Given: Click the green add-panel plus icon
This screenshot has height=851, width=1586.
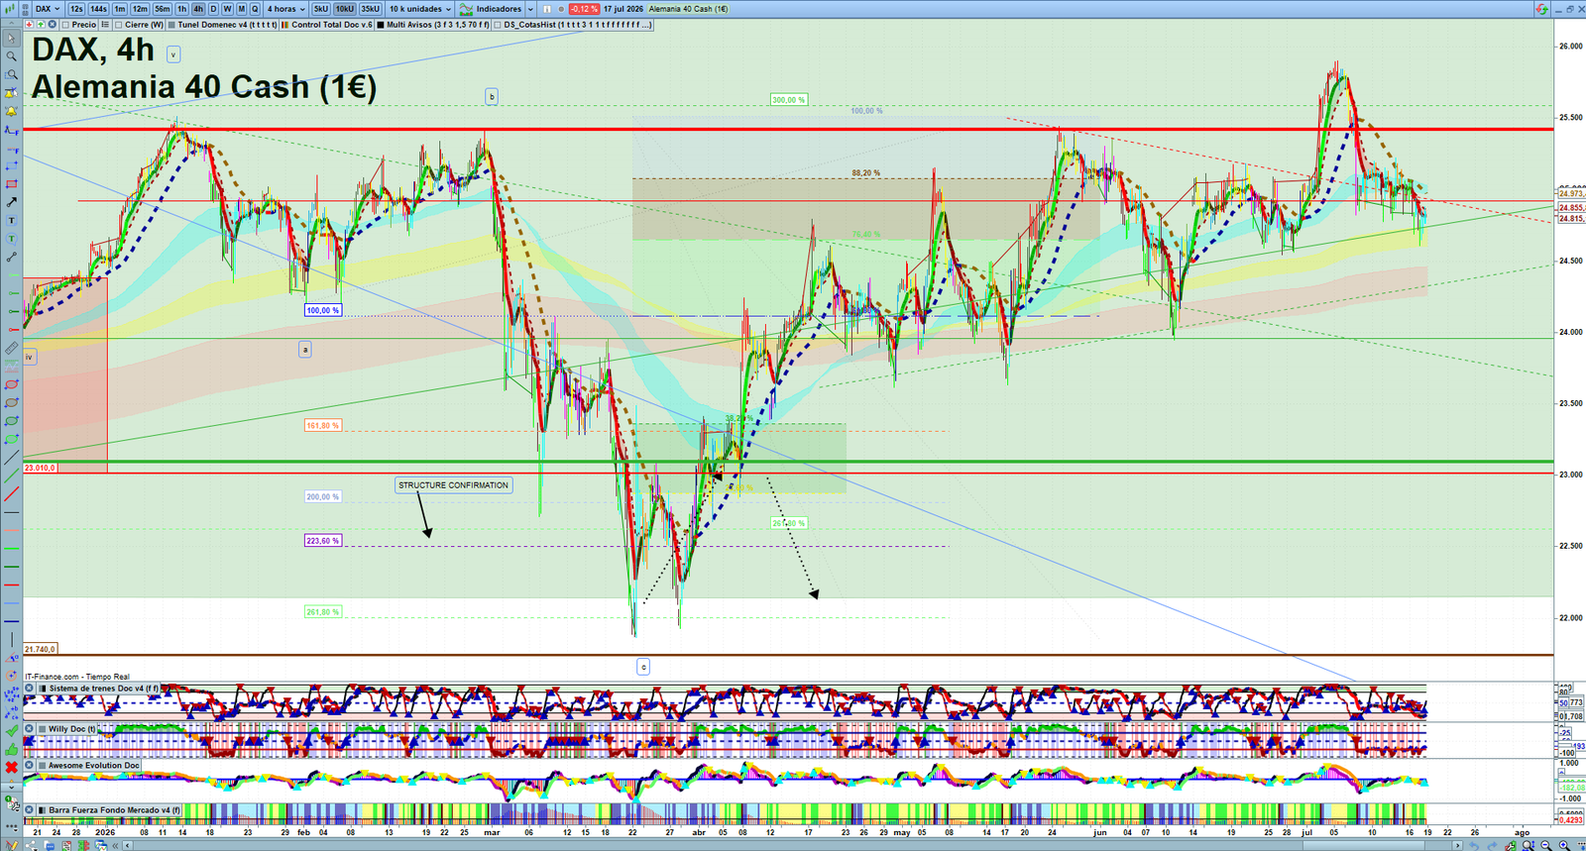Looking at the screenshot, I should click(41, 25).
